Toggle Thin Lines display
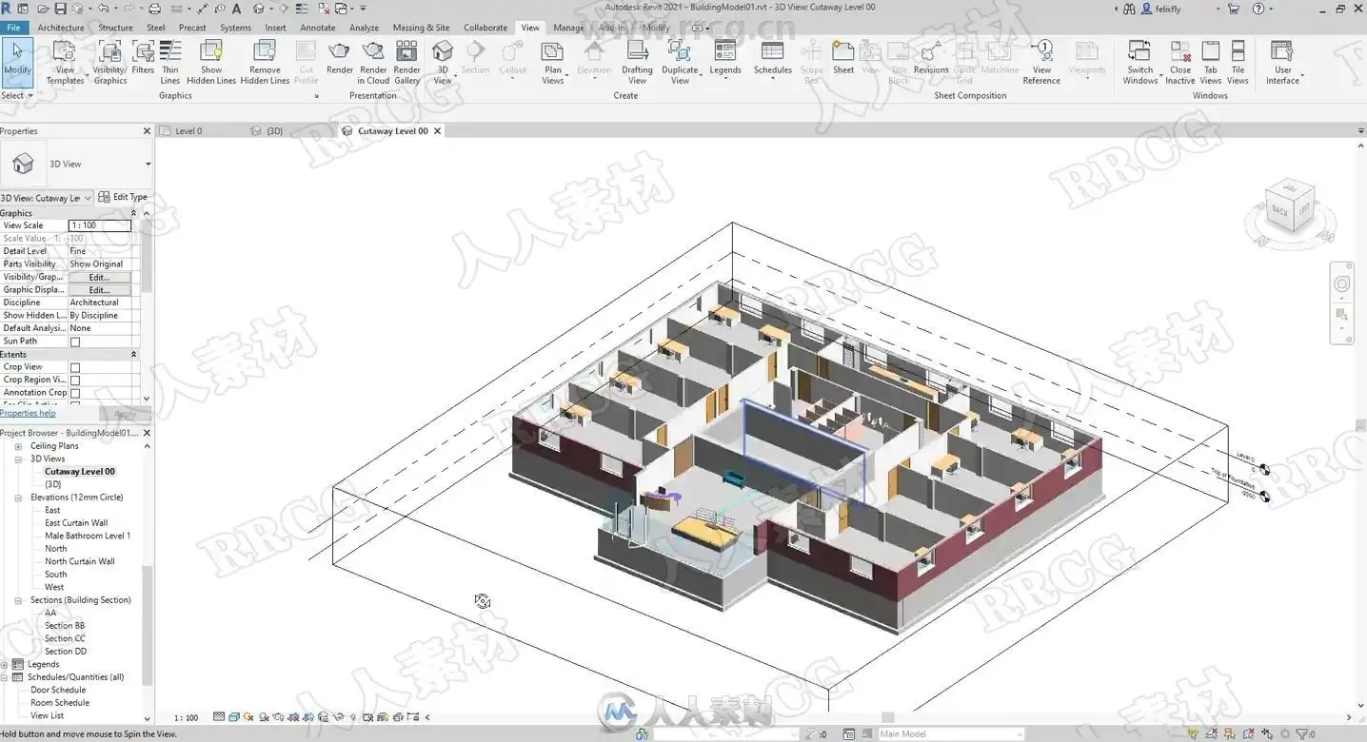 [170, 63]
